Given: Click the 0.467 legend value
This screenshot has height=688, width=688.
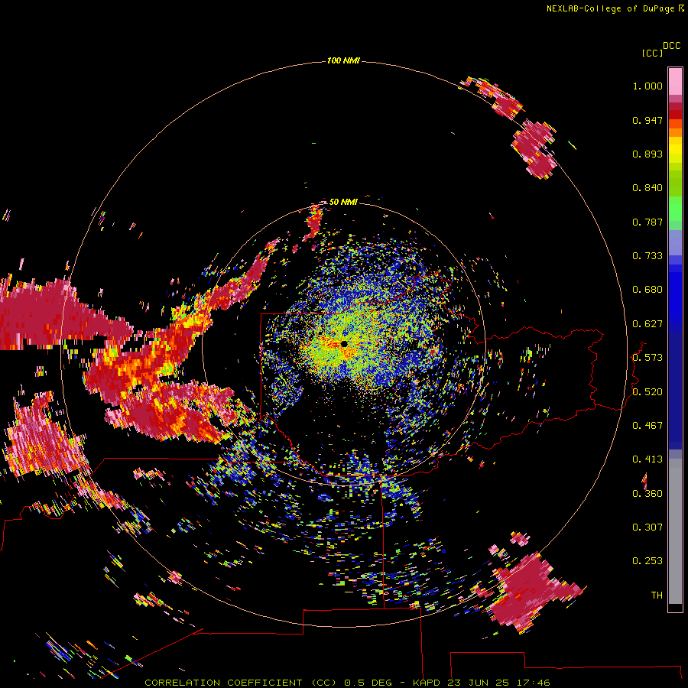Looking at the screenshot, I should click(647, 426).
